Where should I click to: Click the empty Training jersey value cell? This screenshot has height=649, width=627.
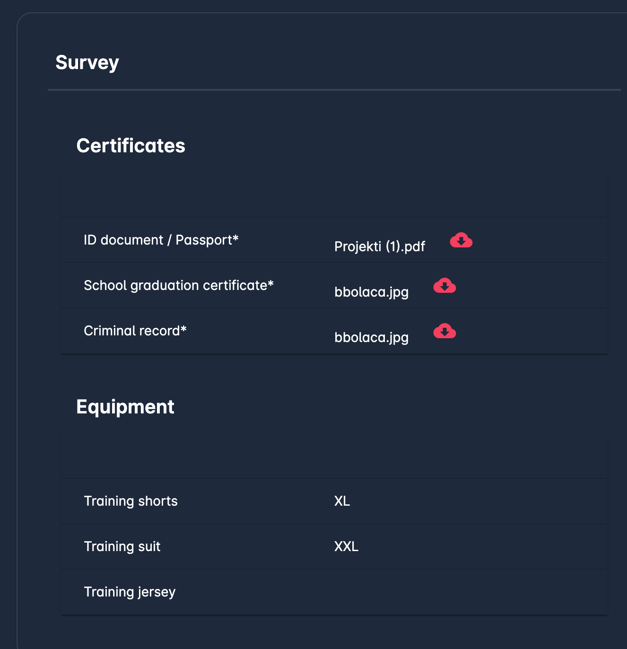pos(426,592)
